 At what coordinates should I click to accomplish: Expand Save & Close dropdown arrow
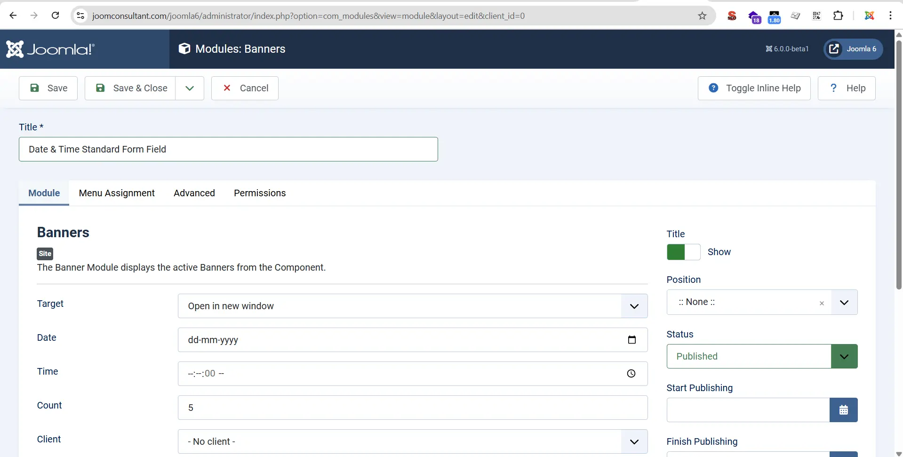(190, 88)
